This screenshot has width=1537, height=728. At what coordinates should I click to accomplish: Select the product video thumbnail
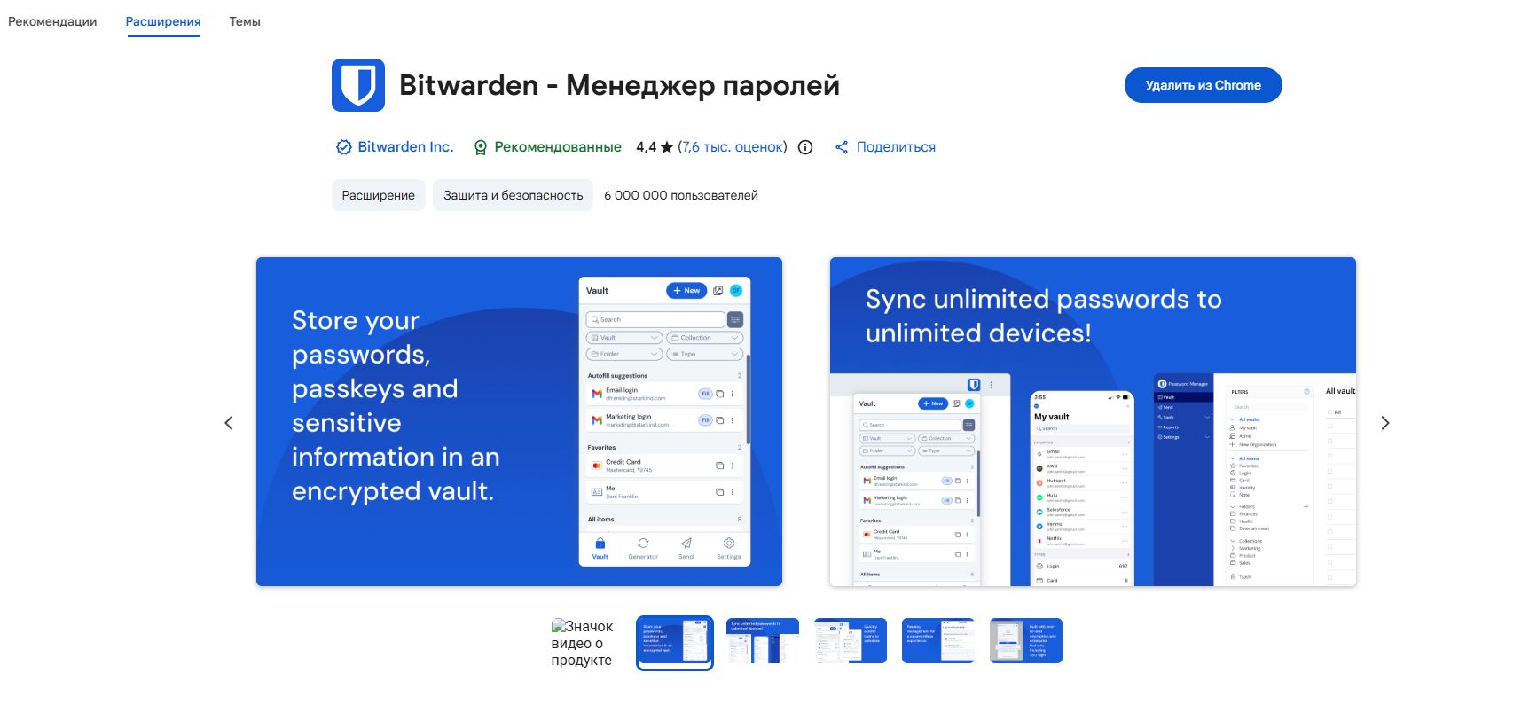(x=583, y=643)
